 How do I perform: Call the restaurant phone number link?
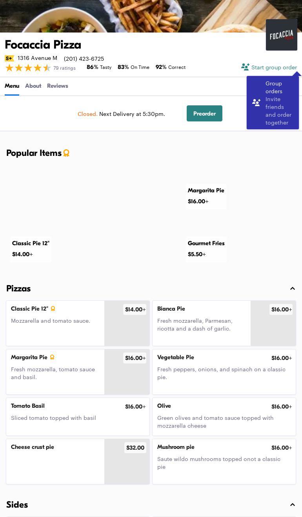84,59
